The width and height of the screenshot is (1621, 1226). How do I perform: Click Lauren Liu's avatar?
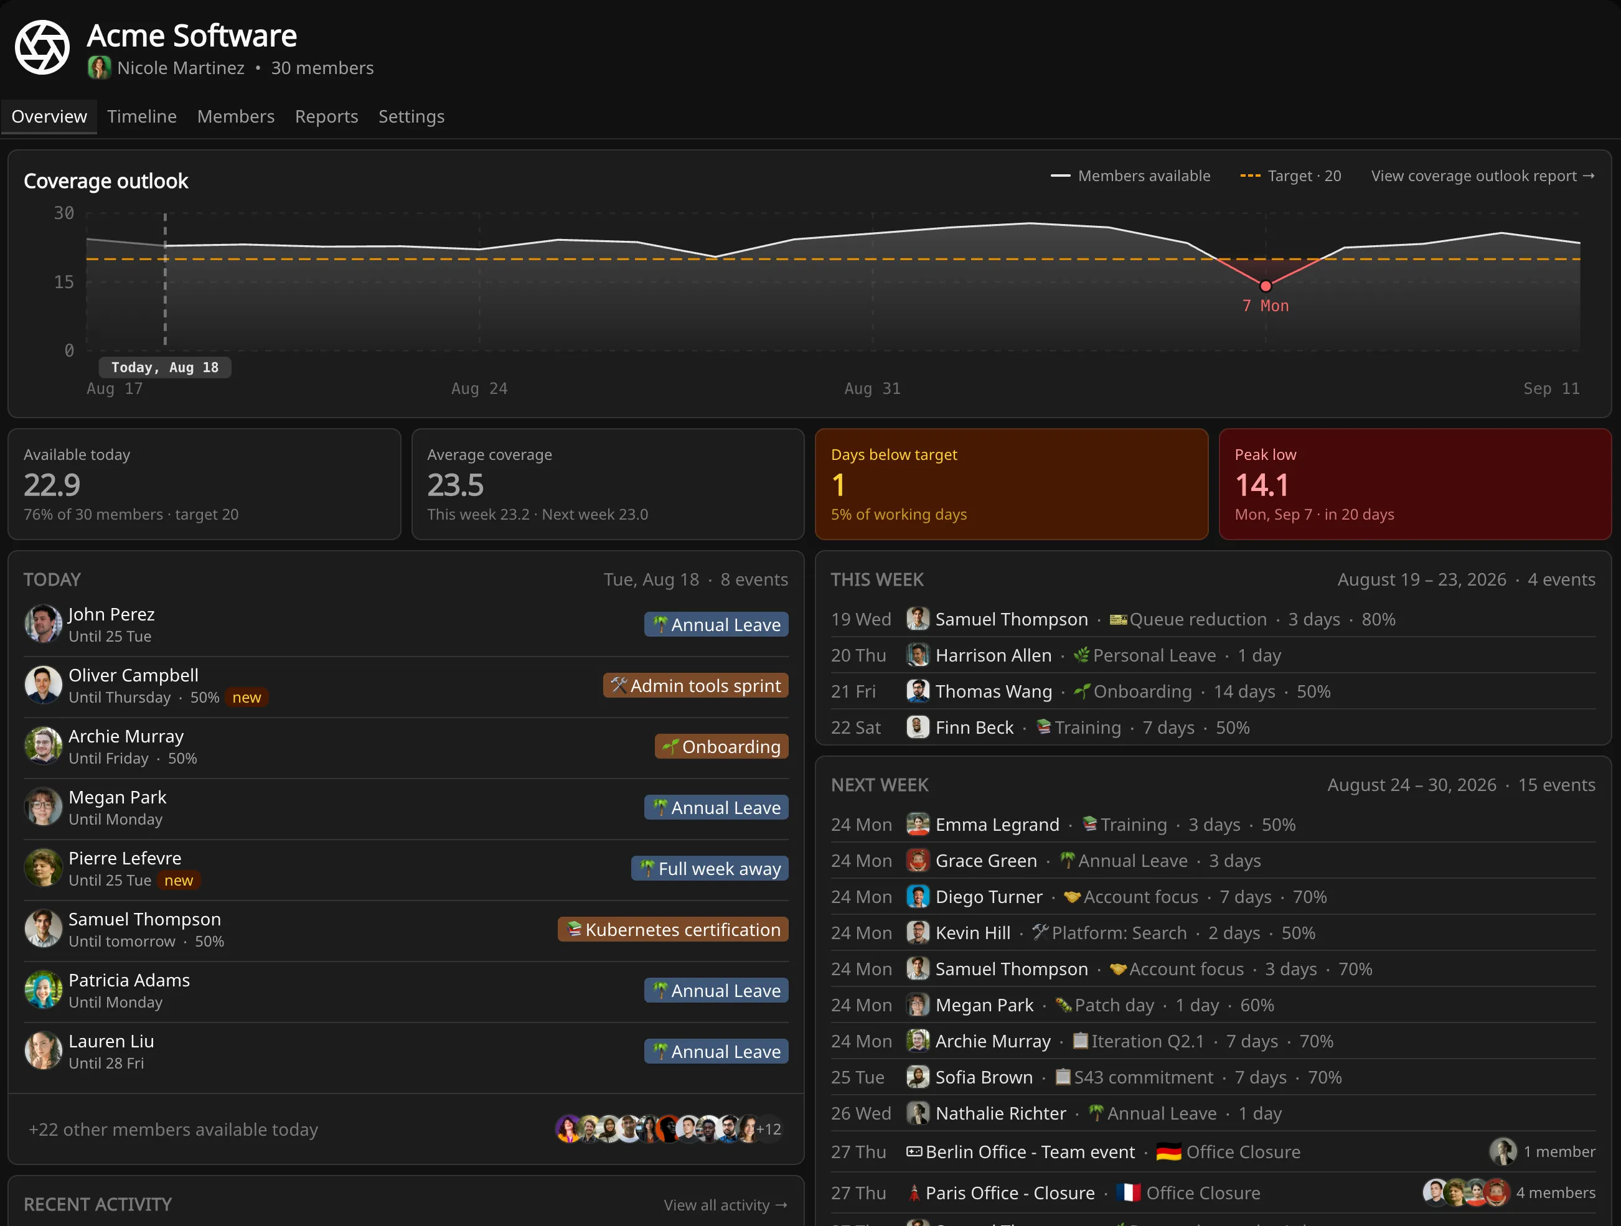43,1051
